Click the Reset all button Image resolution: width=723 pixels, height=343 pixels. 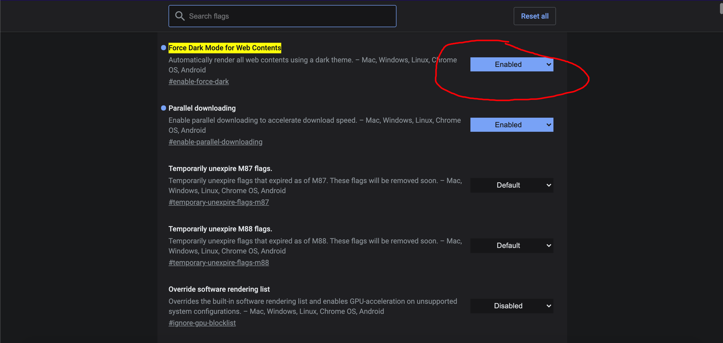(x=534, y=16)
